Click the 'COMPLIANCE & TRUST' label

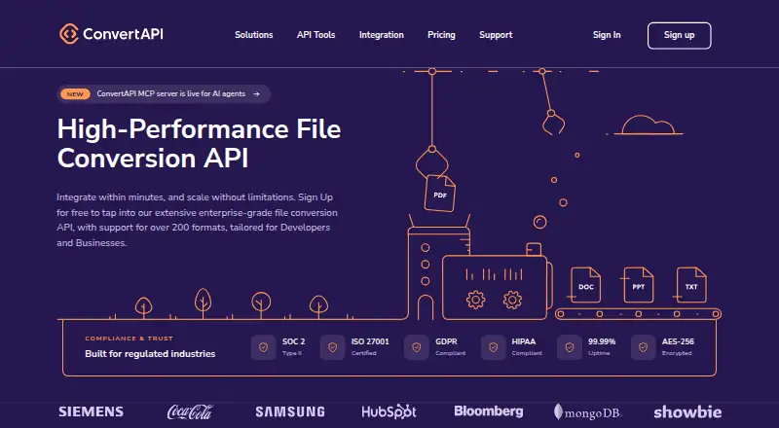(130, 339)
